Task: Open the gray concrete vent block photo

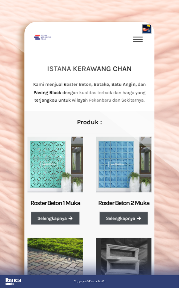Action: [123, 256]
